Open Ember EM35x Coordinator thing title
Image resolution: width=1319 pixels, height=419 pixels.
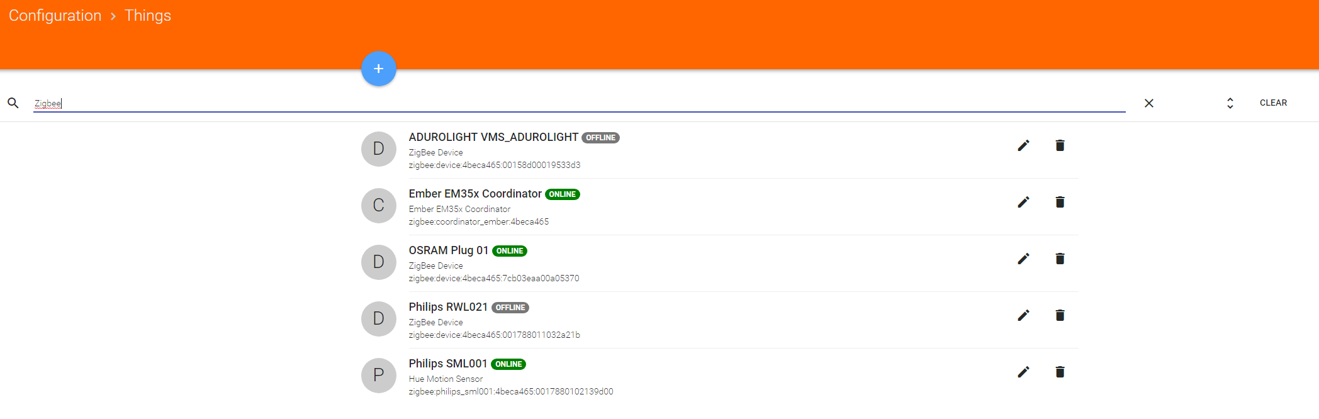point(474,194)
